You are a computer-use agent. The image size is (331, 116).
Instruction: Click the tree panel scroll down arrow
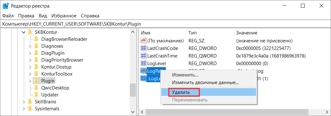click(x=133, y=112)
